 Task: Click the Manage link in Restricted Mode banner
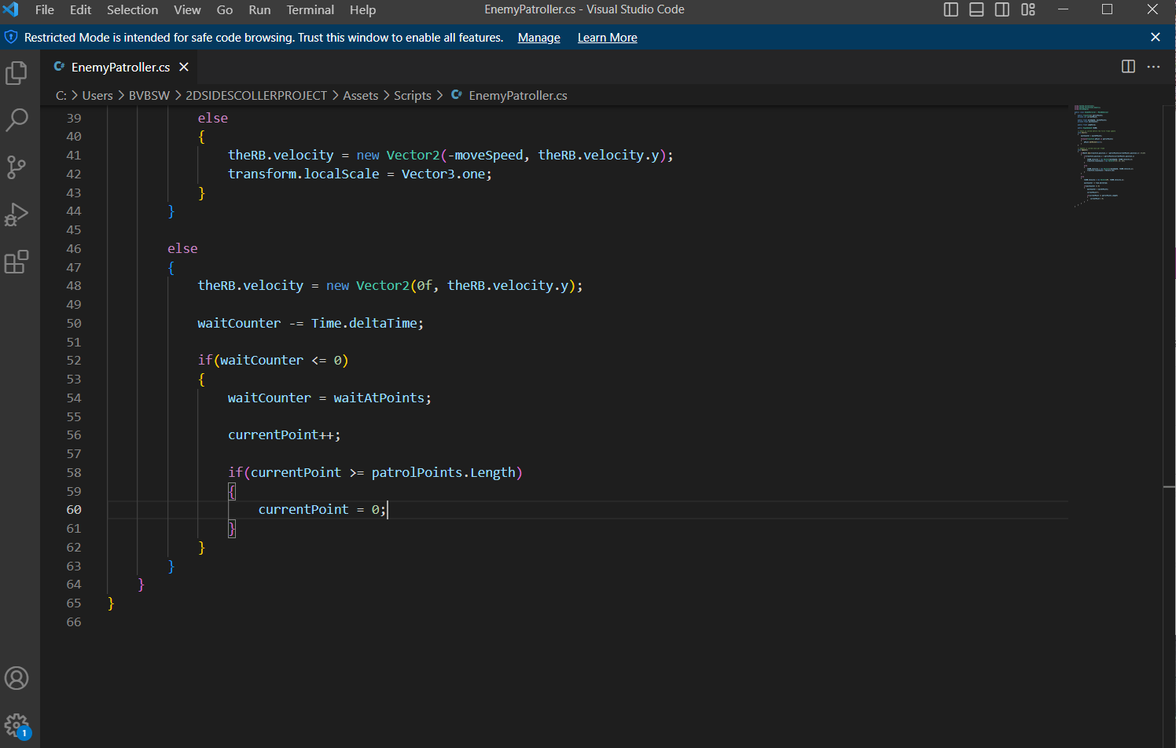coord(538,38)
